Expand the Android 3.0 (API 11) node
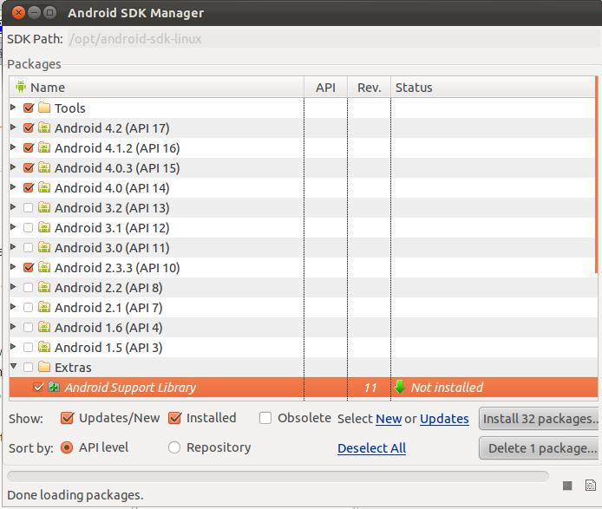This screenshot has width=602, height=509. [x=13, y=247]
